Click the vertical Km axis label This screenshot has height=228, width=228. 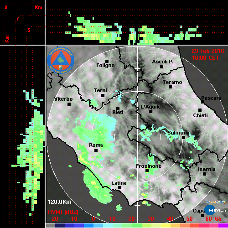point(7,39)
